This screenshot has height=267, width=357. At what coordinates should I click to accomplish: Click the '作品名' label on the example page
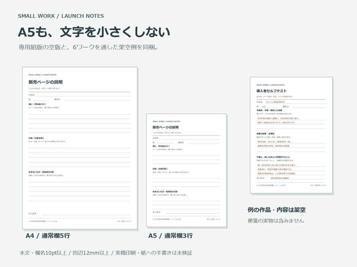pyautogui.click(x=259, y=102)
